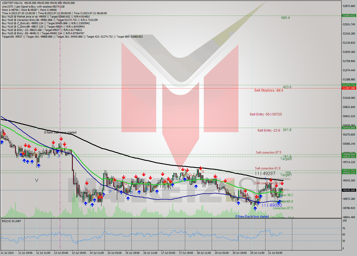Click the '16 Jul 11:00' time axis label
This screenshot has height=256, width=357.
[150, 253]
